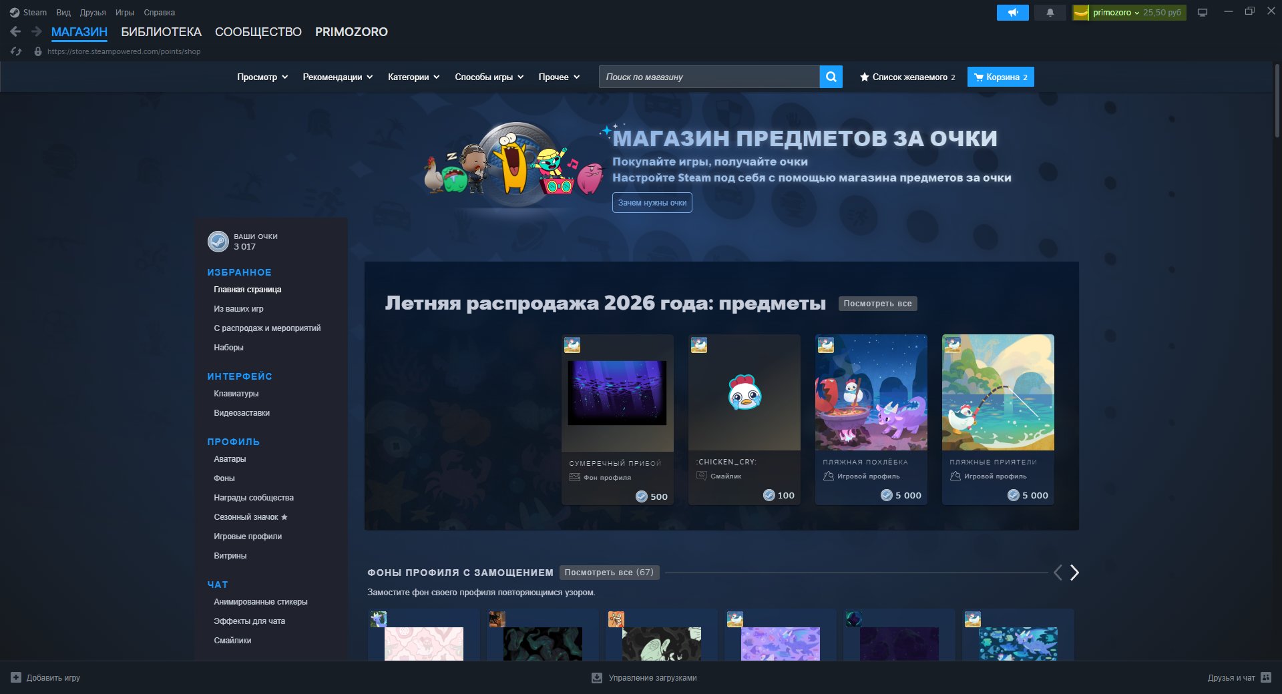This screenshot has width=1282, height=694.
Task: Click the magnifier search button
Action: click(831, 77)
